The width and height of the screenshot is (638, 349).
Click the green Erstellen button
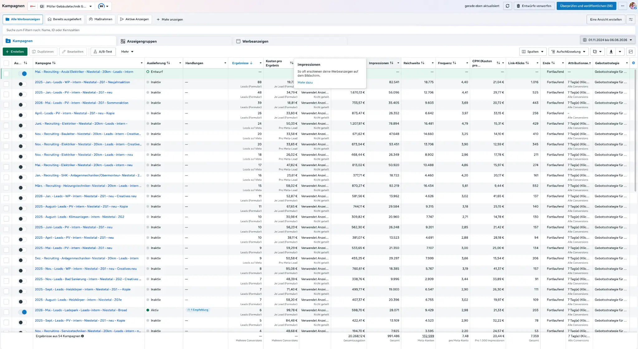pyautogui.click(x=15, y=52)
